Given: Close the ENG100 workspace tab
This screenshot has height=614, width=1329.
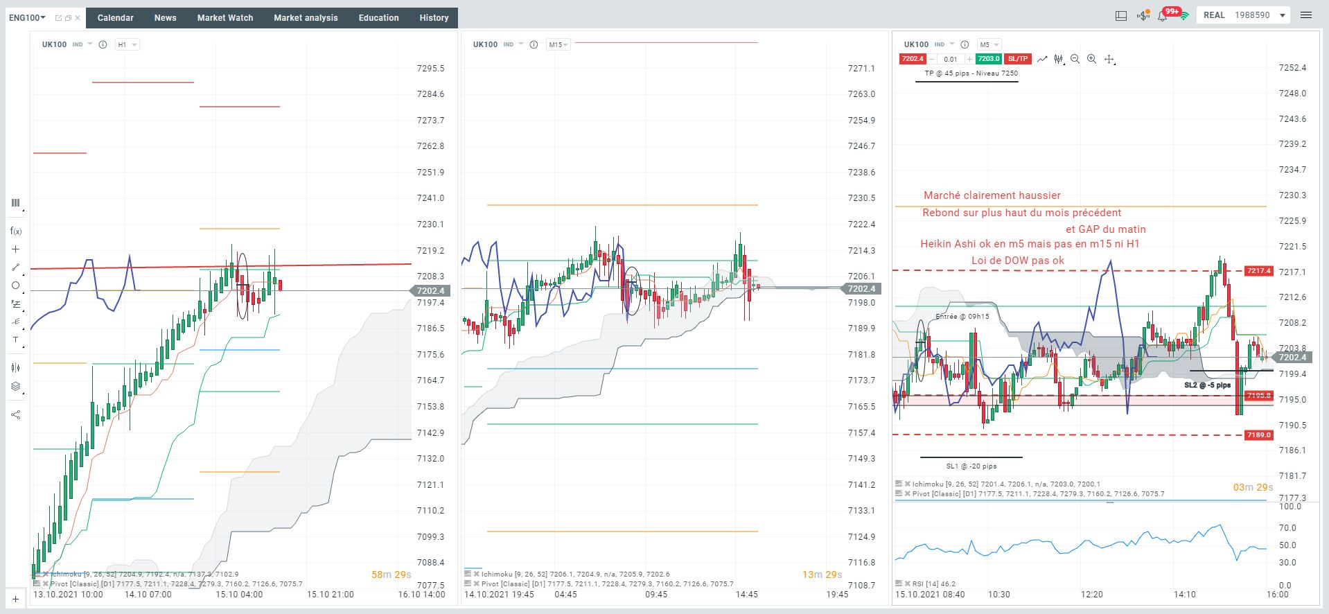Looking at the screenshot, I should tap(78, 18).
